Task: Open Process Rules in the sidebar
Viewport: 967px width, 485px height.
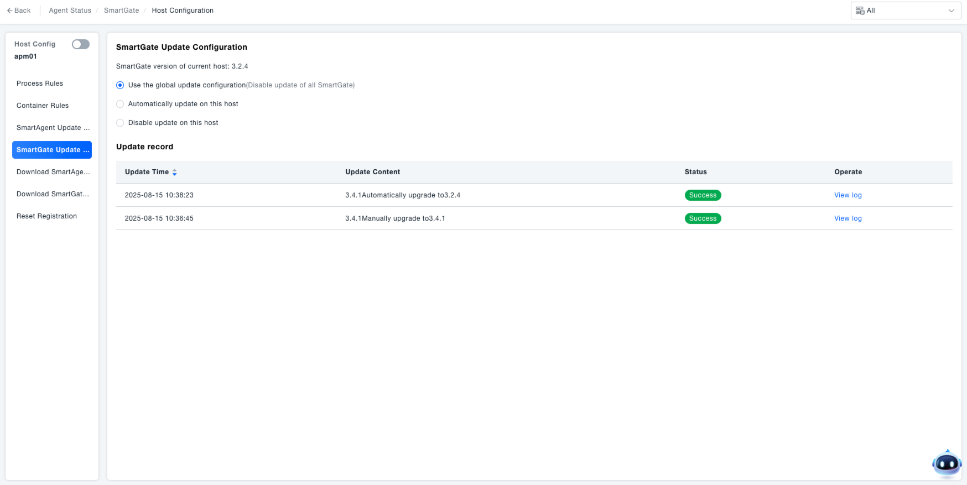Action: click(x=40, y=84)
